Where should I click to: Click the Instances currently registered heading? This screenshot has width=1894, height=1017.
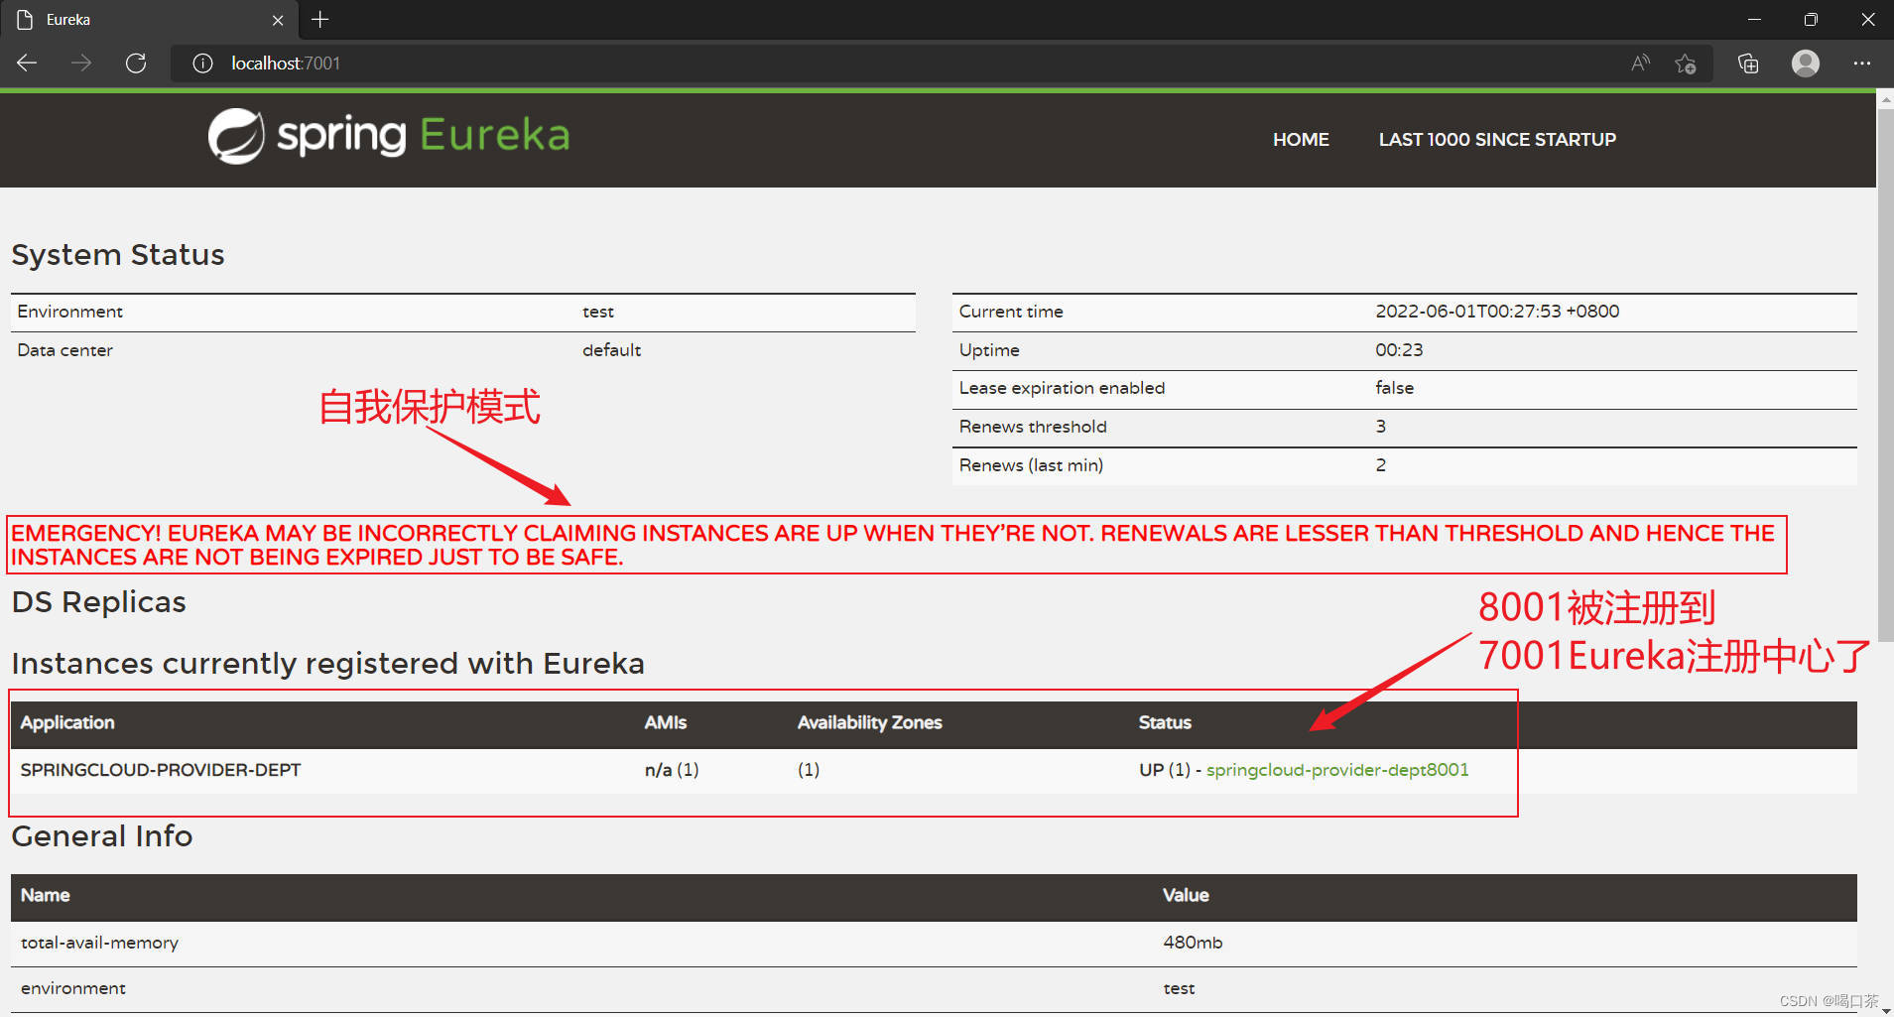pyautogui.click(x=328, y=663)
